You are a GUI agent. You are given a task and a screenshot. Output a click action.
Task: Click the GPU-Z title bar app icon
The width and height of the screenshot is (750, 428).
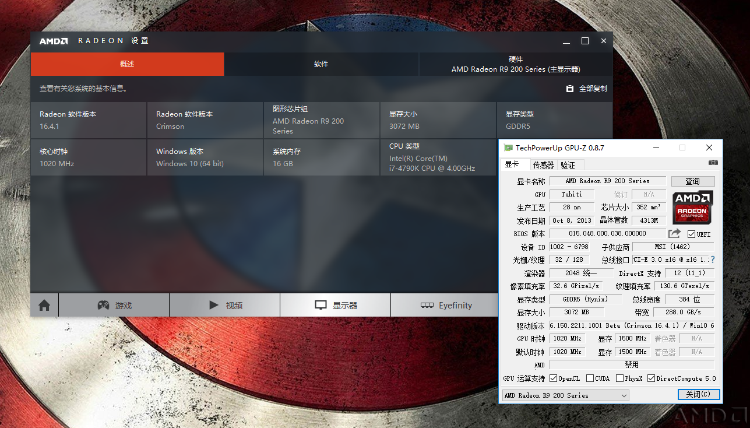coord(508,148)
